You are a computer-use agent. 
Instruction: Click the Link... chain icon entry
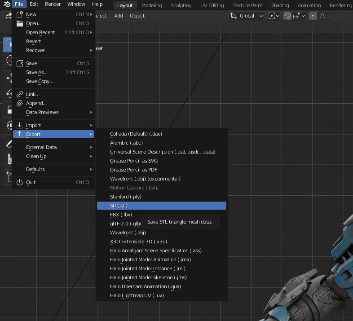[x=53, y=94]
